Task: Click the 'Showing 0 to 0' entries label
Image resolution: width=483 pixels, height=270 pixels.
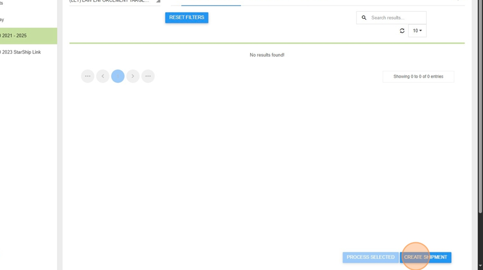Action: click(418, 77)
